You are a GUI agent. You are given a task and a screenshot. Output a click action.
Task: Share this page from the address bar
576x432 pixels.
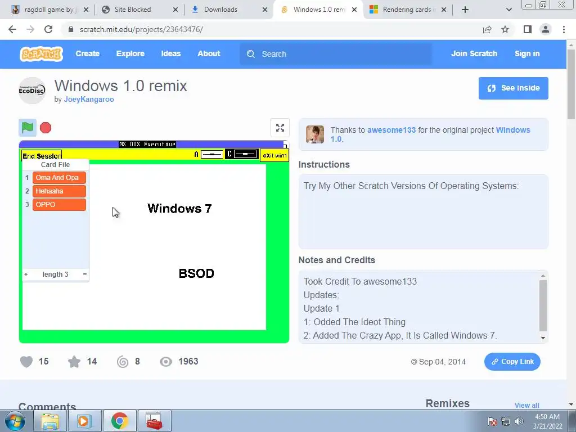[x=487, y=29]
